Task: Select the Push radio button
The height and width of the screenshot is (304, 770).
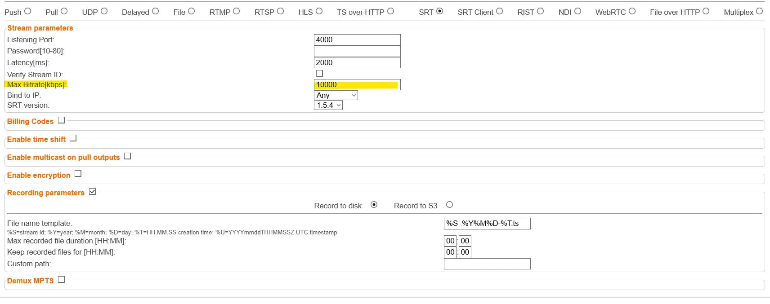Action: 28,11
